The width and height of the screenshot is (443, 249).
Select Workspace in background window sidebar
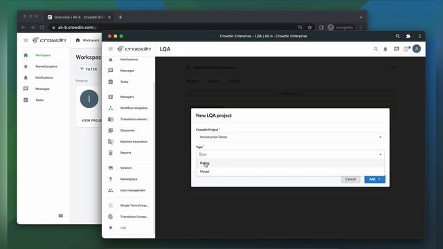[43, 55]
